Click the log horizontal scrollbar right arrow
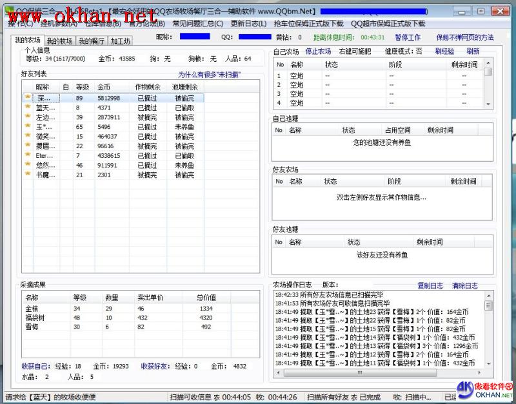The height and width of the screenshot is (404, 516). pos(479,373)
